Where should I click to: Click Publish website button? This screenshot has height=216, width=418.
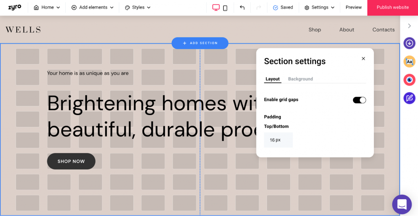click(x=393, y=7)
